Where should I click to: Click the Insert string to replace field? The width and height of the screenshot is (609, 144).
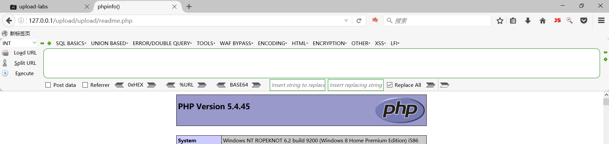click(297, 85)
